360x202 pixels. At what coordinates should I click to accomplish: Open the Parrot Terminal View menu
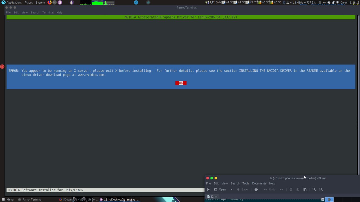[24, 13]
